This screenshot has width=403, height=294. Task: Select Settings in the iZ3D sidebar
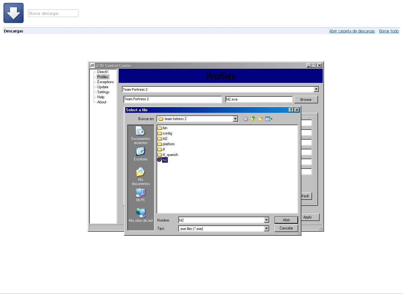103,92
